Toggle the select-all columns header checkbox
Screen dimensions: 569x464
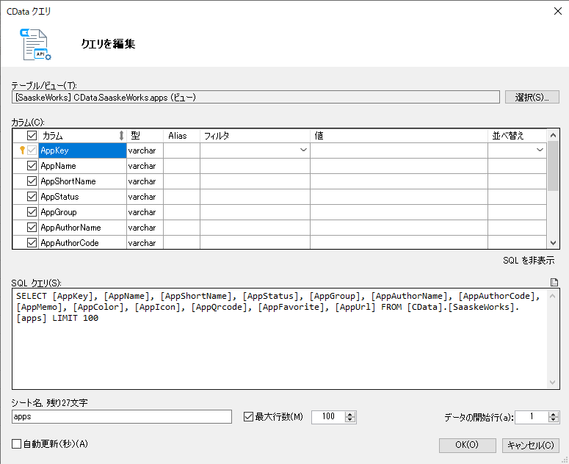point(32,136)
